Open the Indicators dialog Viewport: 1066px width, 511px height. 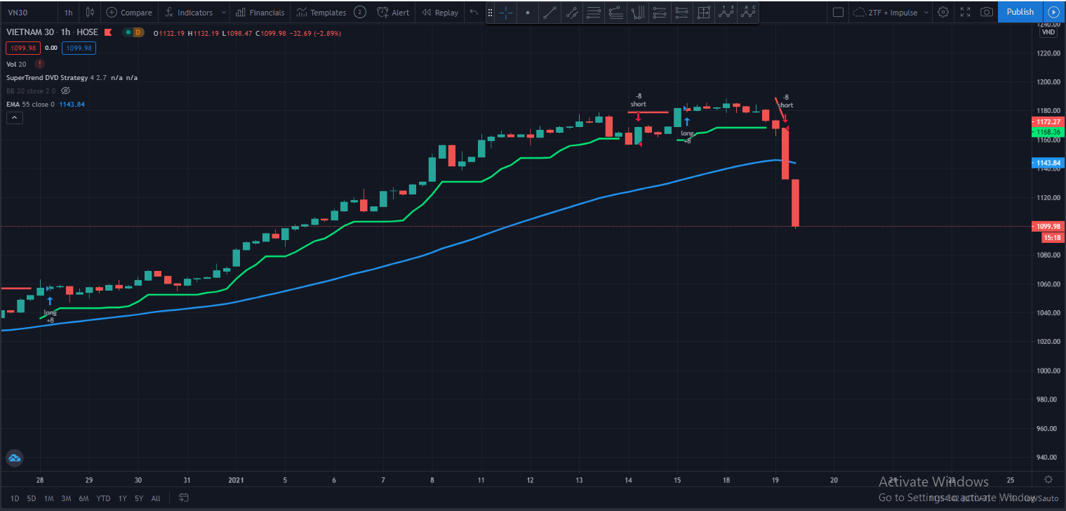tap(188, 12)
